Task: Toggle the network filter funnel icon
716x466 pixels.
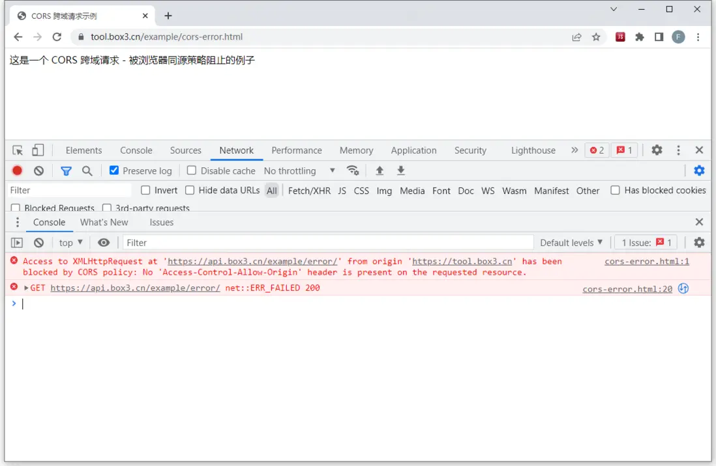Action: click(x=67, y=171)
